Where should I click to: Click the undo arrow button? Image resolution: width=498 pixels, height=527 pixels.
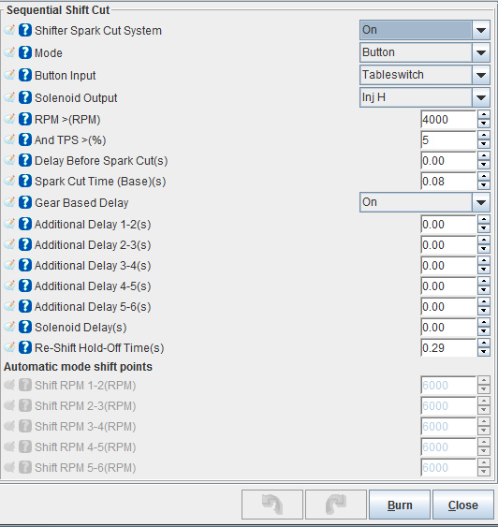coord(272,505)
